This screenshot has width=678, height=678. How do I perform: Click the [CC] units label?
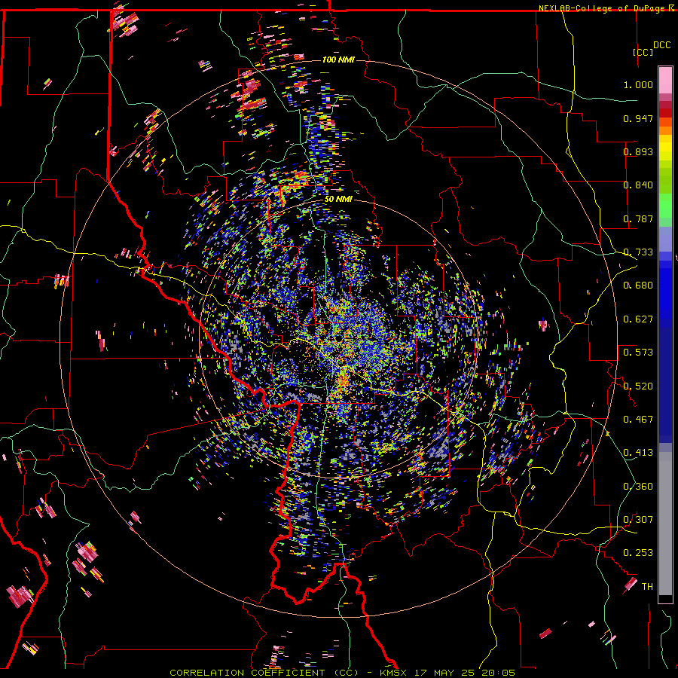643,52
